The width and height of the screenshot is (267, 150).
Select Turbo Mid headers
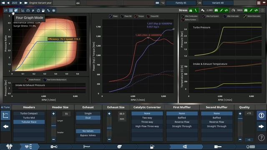(29, 117)
